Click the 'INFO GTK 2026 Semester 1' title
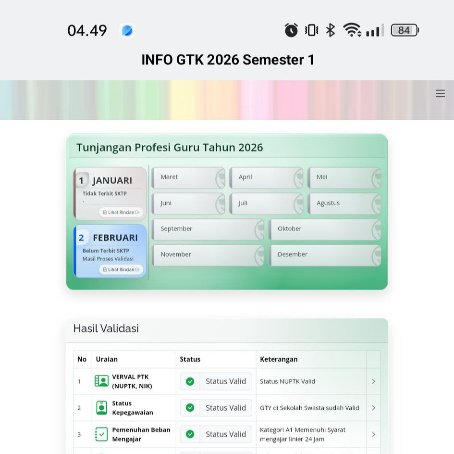This screenshot has height=454, width=454. coord(228,60)
